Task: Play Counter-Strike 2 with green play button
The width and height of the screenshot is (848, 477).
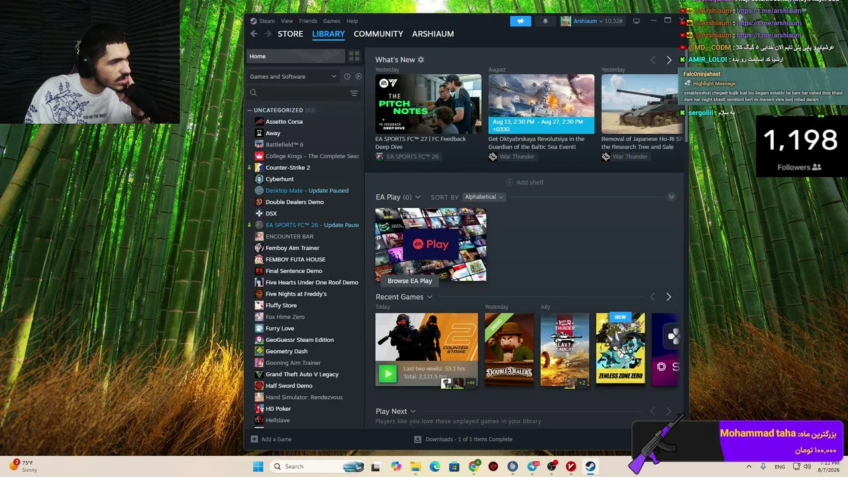Action: 388,374
